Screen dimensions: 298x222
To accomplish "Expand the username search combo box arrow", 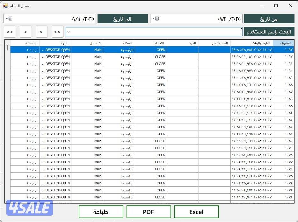I will (x=68, y=32).
